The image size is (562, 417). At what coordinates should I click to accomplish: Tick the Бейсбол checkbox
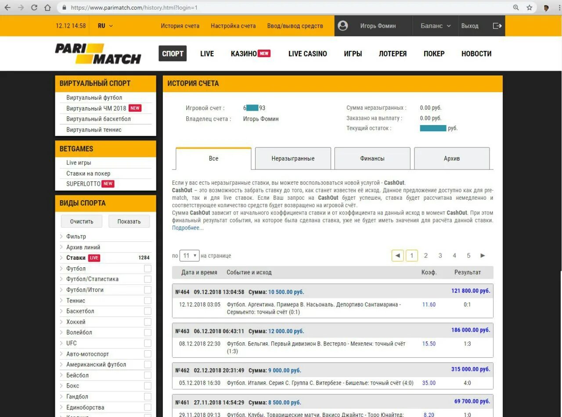coord(148,375)
